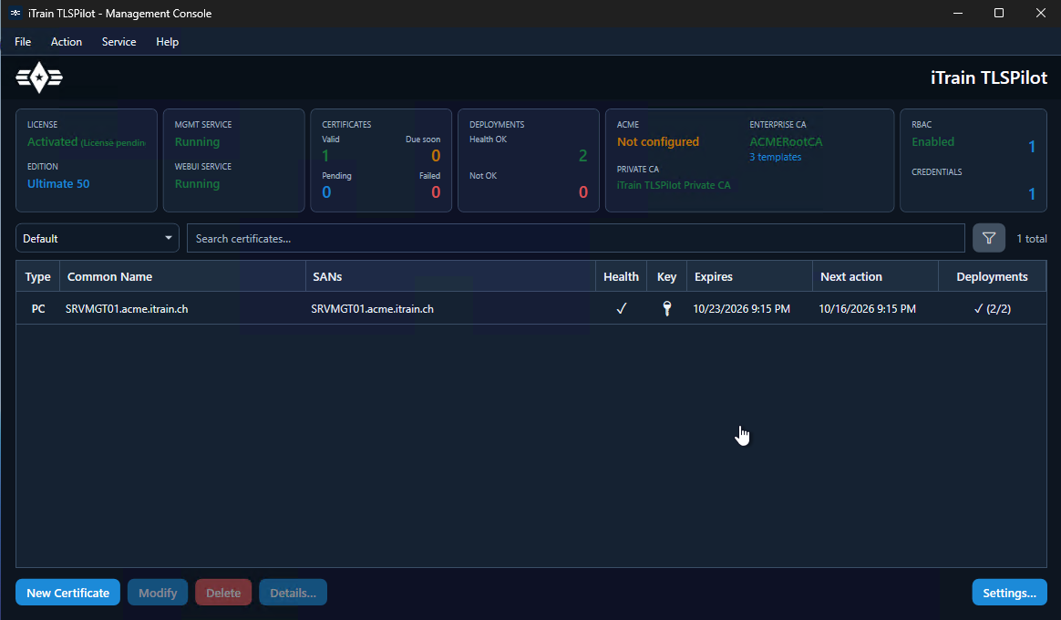The height and width of the screenshot is (620, 1061).
Task: Open the Settings dialog button
Action: [x=1009, y=593]
